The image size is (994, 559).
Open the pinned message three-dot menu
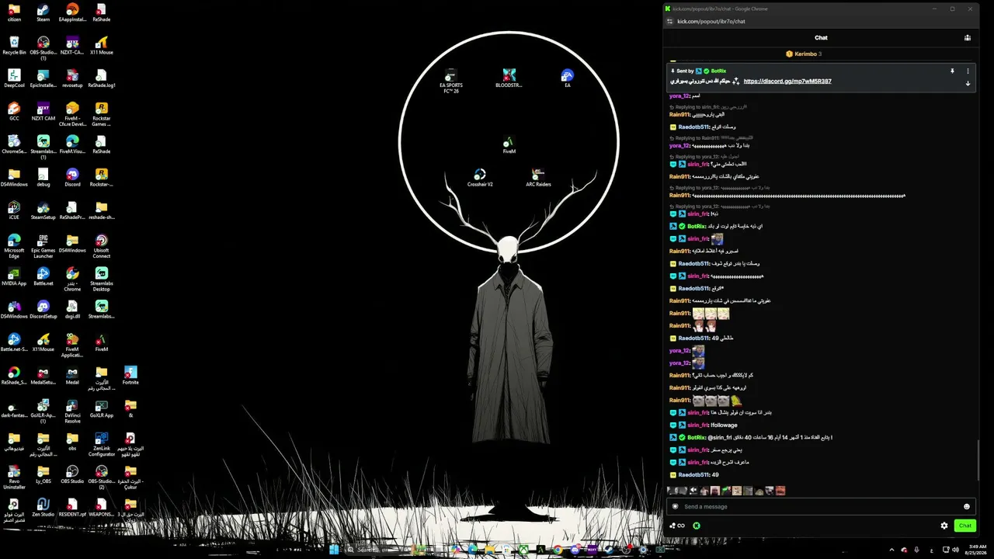click(x=968, y=71)
